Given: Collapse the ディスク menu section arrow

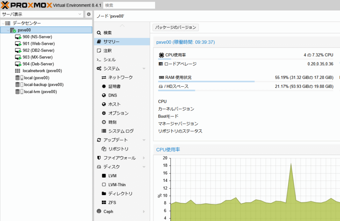Looking at the screenshot, I should [144, 167].
